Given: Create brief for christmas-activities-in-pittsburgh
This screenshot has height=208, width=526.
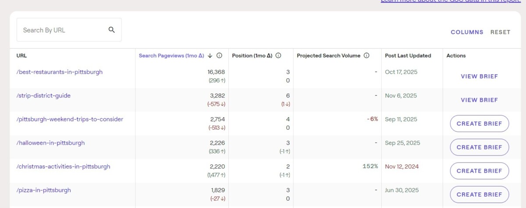Looking at the screenshot, I should click(479, 171).
